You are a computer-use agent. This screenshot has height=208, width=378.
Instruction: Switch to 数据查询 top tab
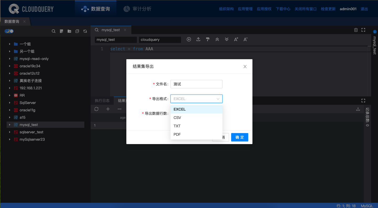tap(96, 9)
